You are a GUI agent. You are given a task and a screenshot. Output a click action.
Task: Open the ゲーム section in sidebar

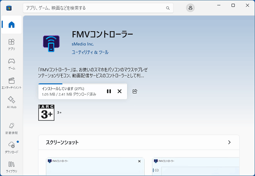(12, 64)
